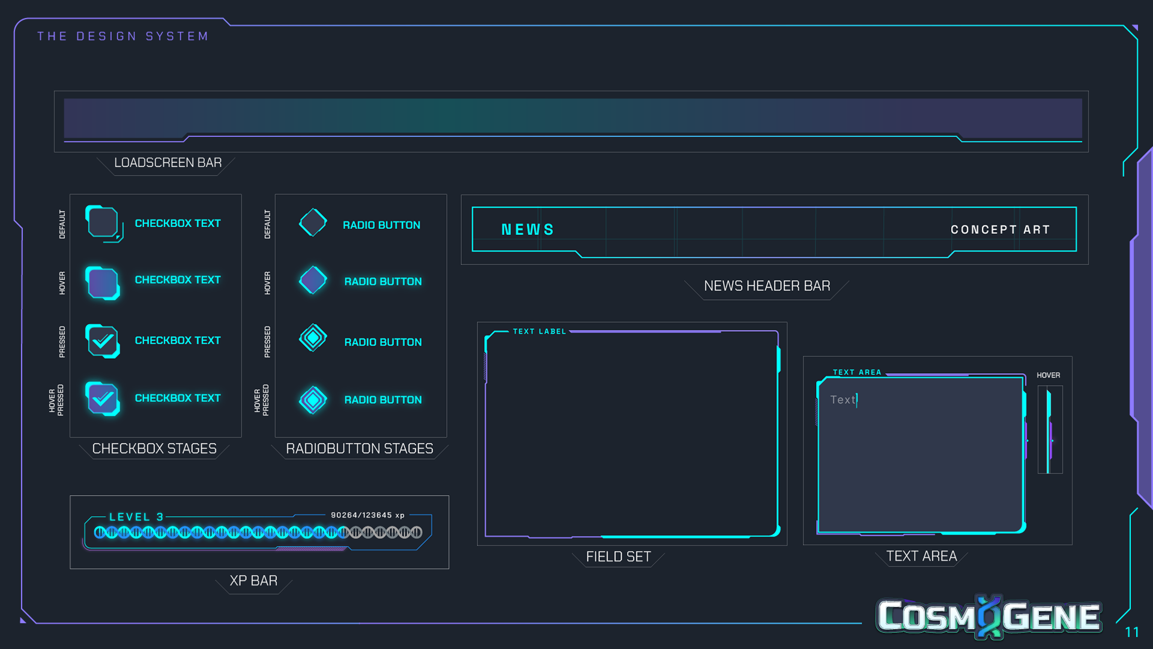Click the Text Area hover scrollbar sample

click(1049, 430)
